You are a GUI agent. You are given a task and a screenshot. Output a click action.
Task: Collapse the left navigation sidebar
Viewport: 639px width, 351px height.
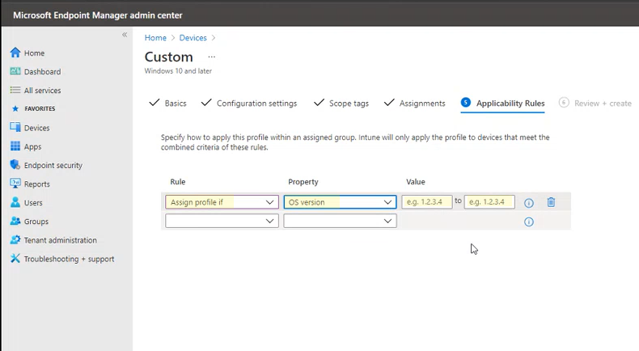pyautogui.click(x=125, y=35)
